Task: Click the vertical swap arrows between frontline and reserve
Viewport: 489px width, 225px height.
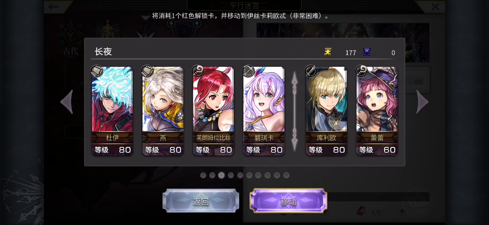Action: point(295,111)
